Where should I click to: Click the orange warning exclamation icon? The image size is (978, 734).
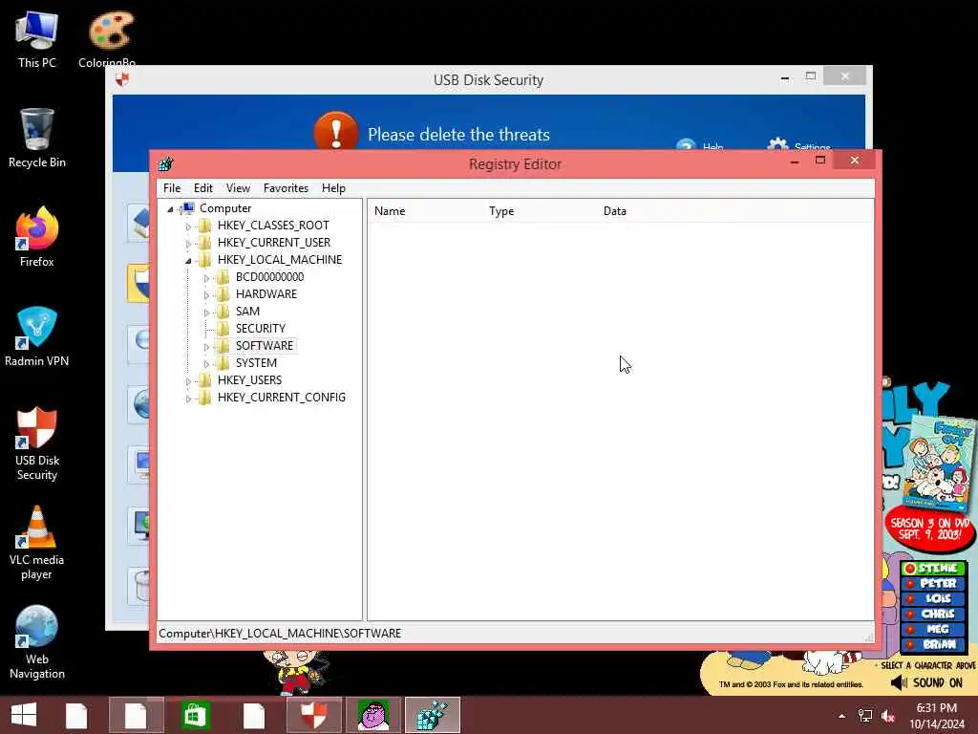tap(335, 132)
